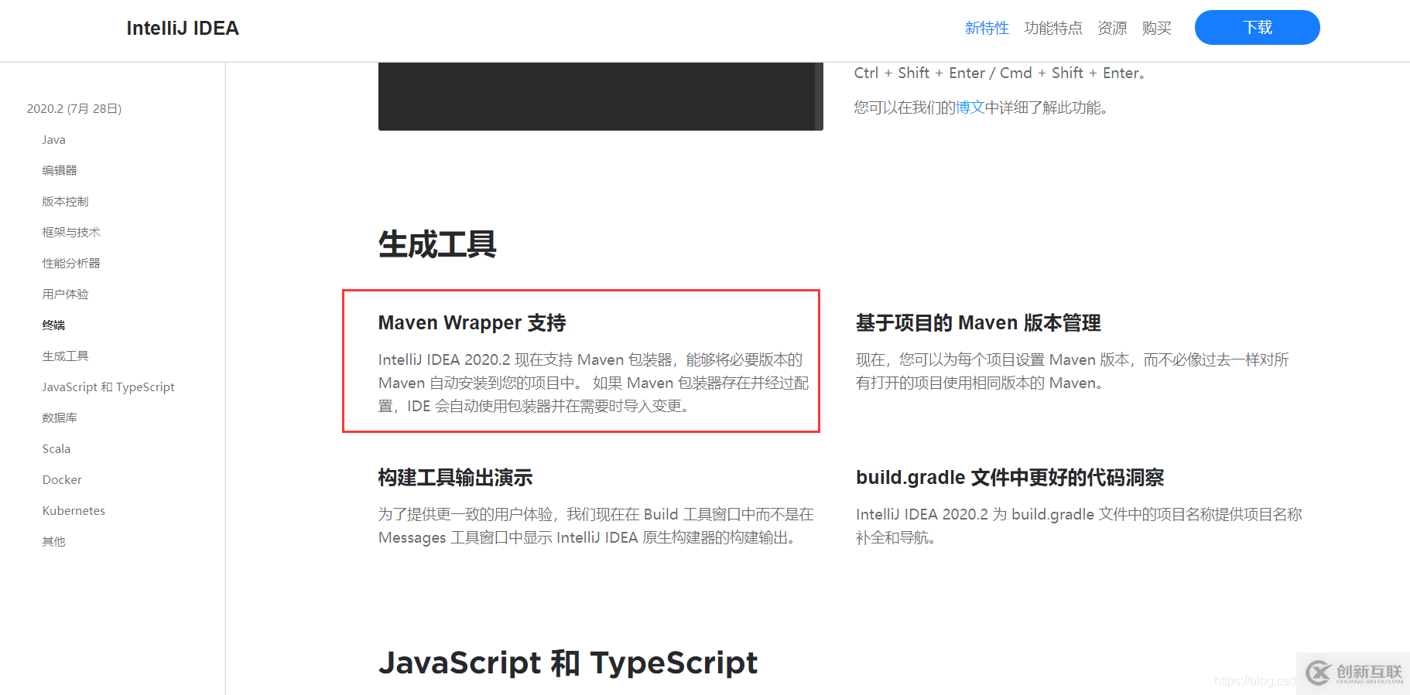Select 2020.2 (7月 28日) in sidebar

tap(74, 109)
